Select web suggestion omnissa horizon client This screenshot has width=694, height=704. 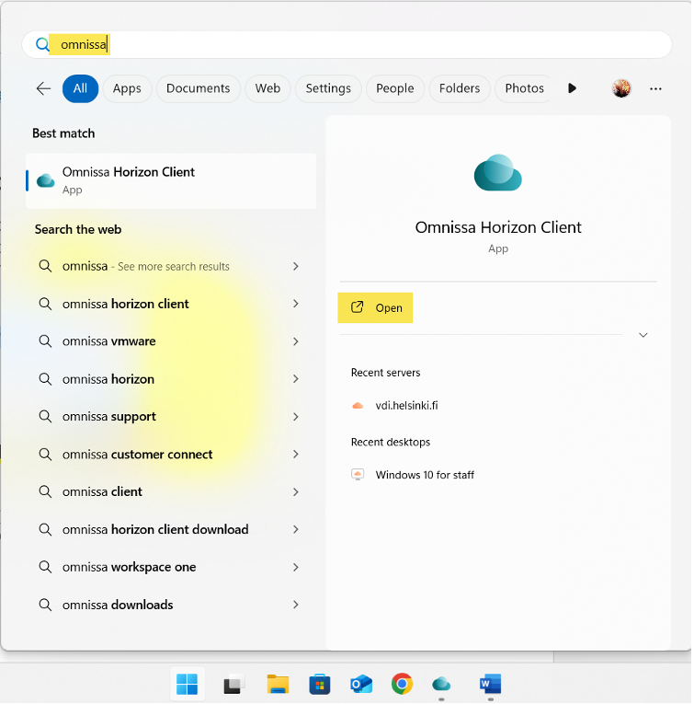[169, 304]
